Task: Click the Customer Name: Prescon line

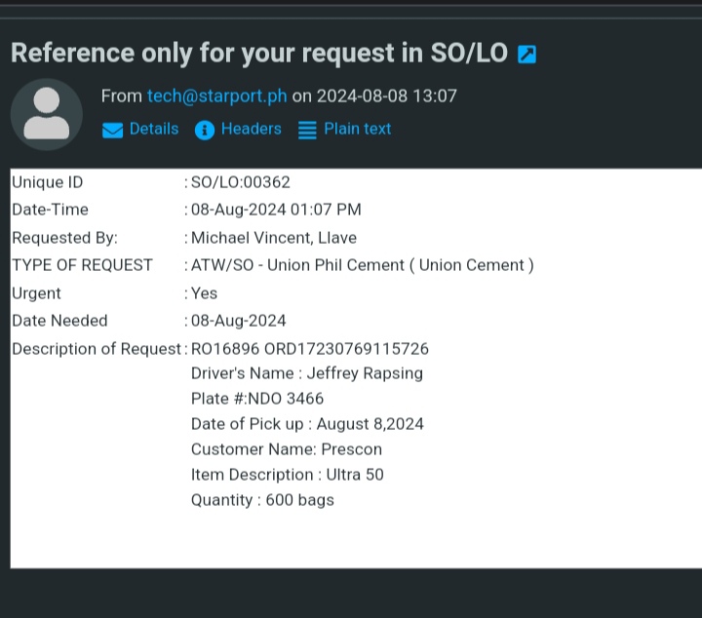Action: pos(286,449)
